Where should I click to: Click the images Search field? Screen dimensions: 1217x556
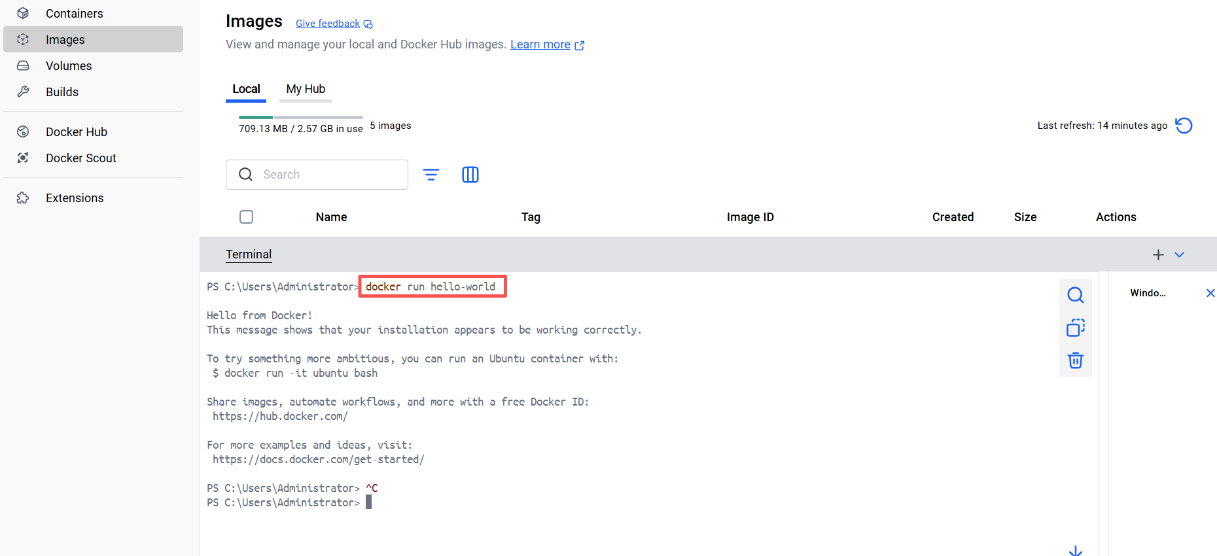point(317,175)
